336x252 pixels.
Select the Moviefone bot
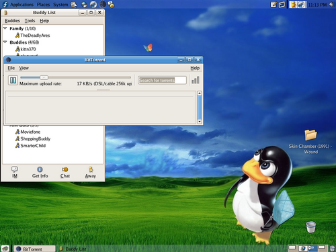28,132
